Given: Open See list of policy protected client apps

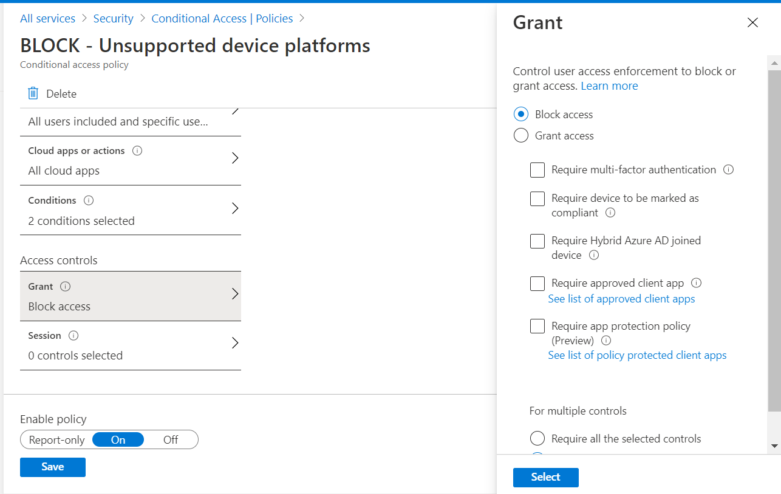Looking at the screenshot, I should (637, 355).
